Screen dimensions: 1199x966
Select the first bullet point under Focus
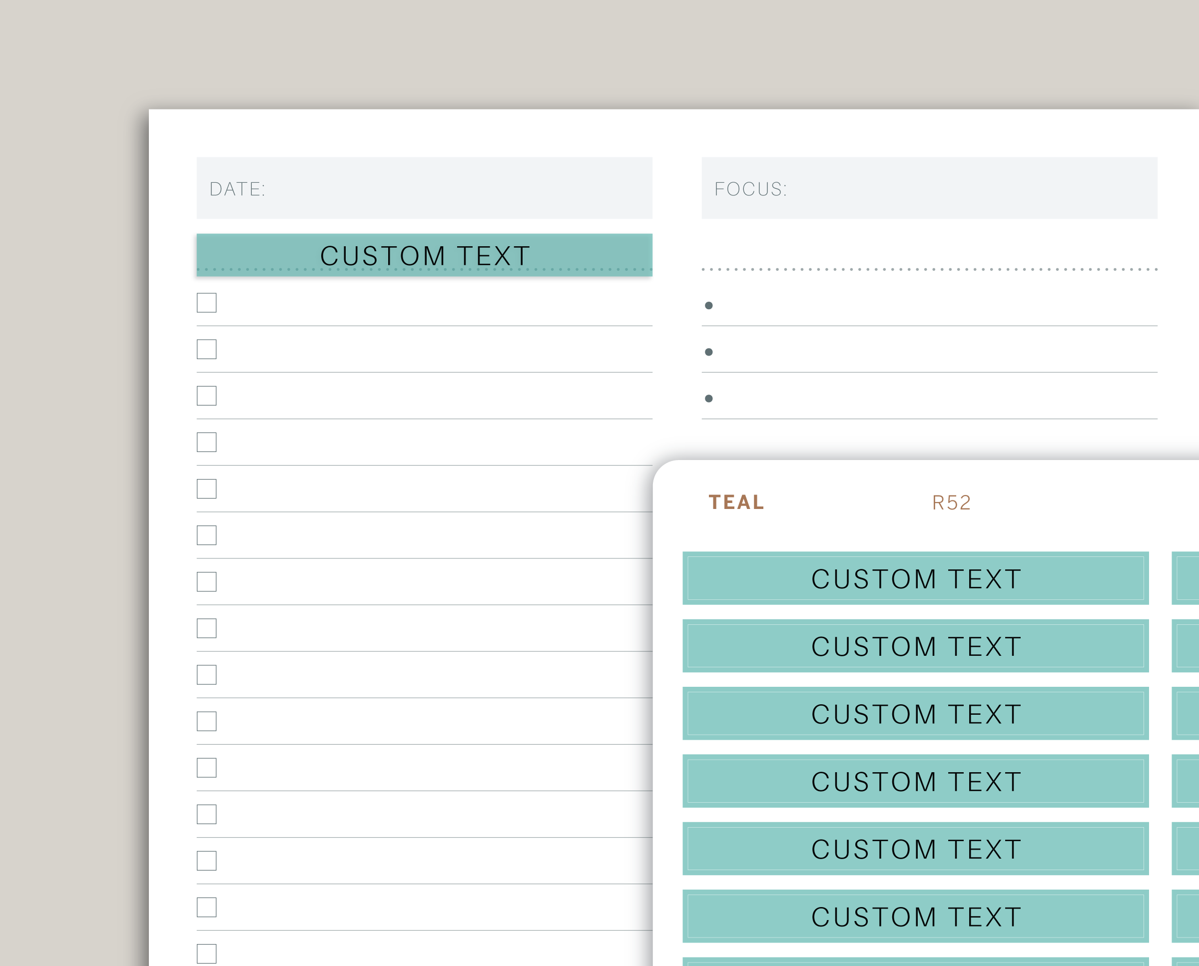708,306
